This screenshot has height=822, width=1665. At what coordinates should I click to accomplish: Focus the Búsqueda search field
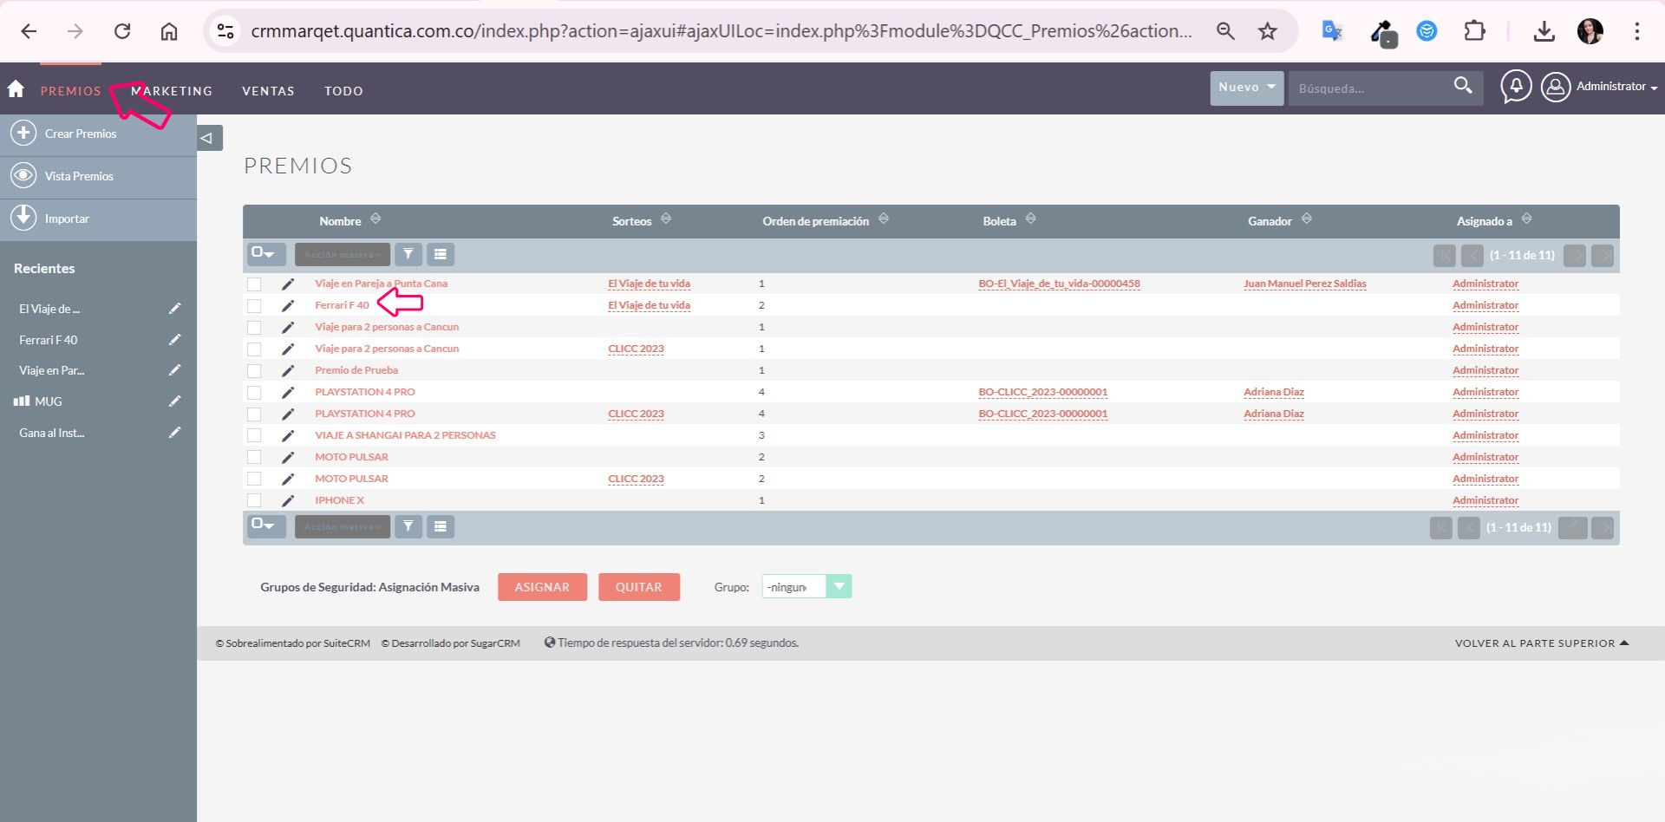pyautogui.click(x=1366, y=88)
